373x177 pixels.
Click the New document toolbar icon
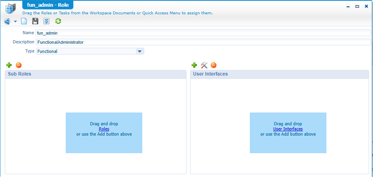point(24,21)
